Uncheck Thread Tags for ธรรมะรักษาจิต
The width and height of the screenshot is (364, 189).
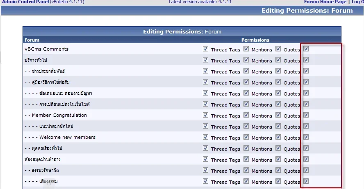(205, 170)
